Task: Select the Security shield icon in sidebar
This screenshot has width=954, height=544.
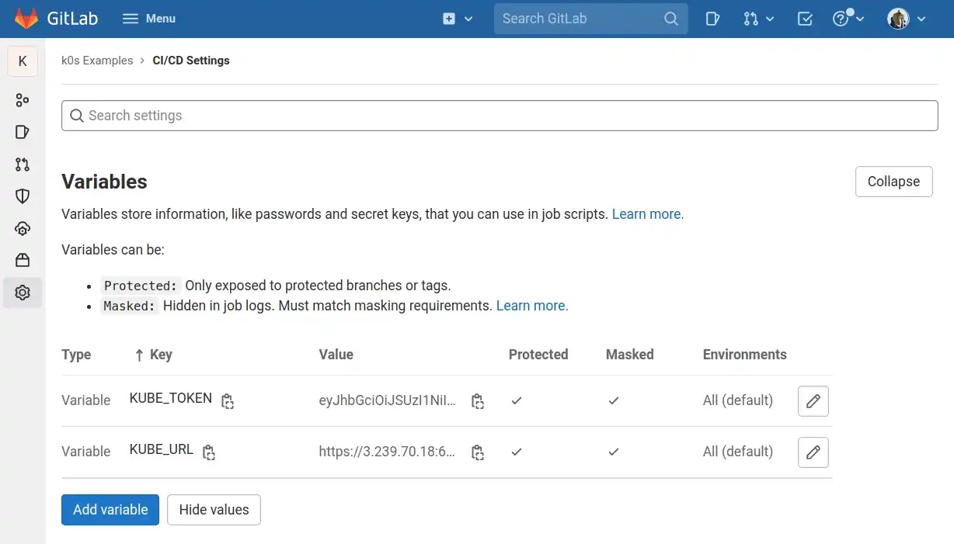Action: (23, 196)
